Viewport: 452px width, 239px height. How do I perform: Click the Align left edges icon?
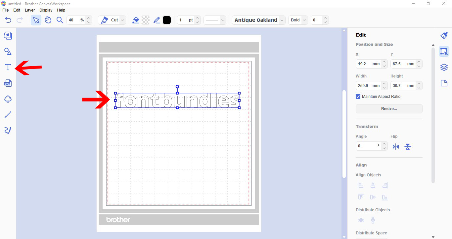click(x=361, y=186)
